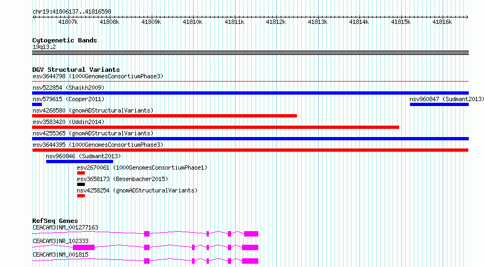484x267 pixels.
Task: Open the nsv960847 (Sudmant2013) variant label
Action: [x=446, y=99]
